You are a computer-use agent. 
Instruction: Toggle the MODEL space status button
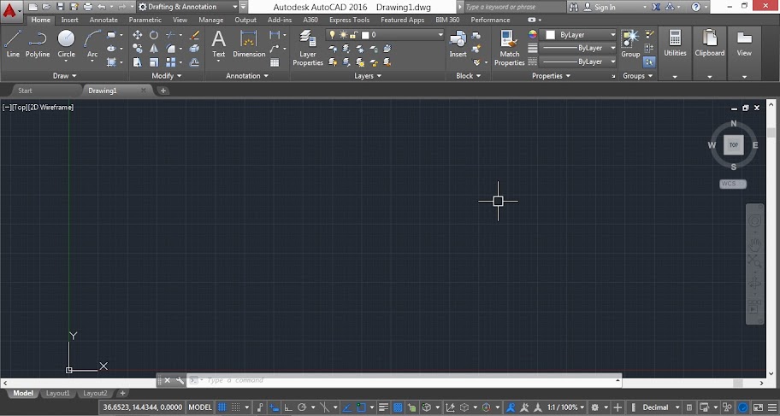pos(200,407)
